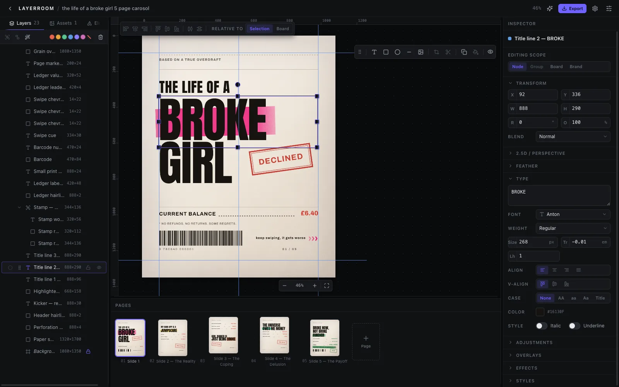The image size is (619, 387).
Task: Set text align to center
Action: point(554,270)
